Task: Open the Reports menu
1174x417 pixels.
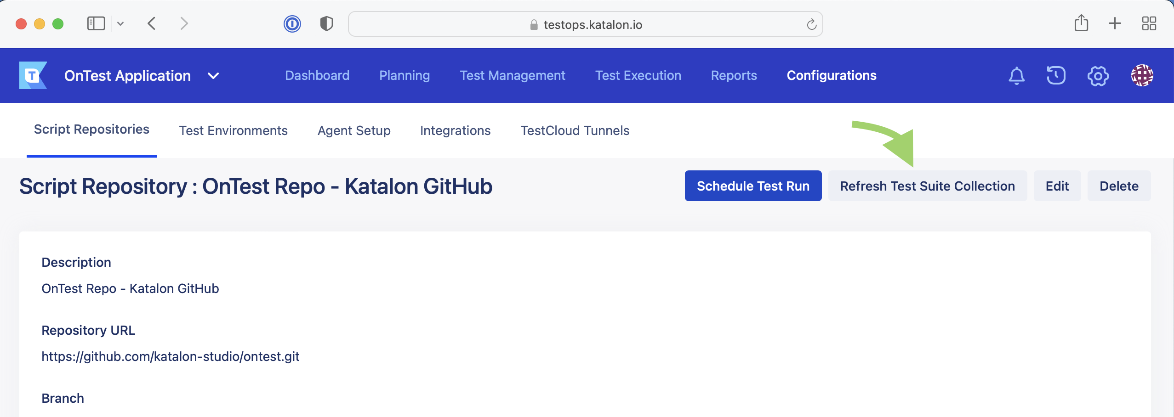Action: click(734, 75)
